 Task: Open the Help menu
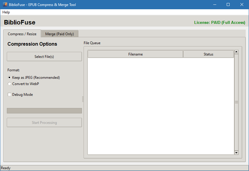pos(6,12)
